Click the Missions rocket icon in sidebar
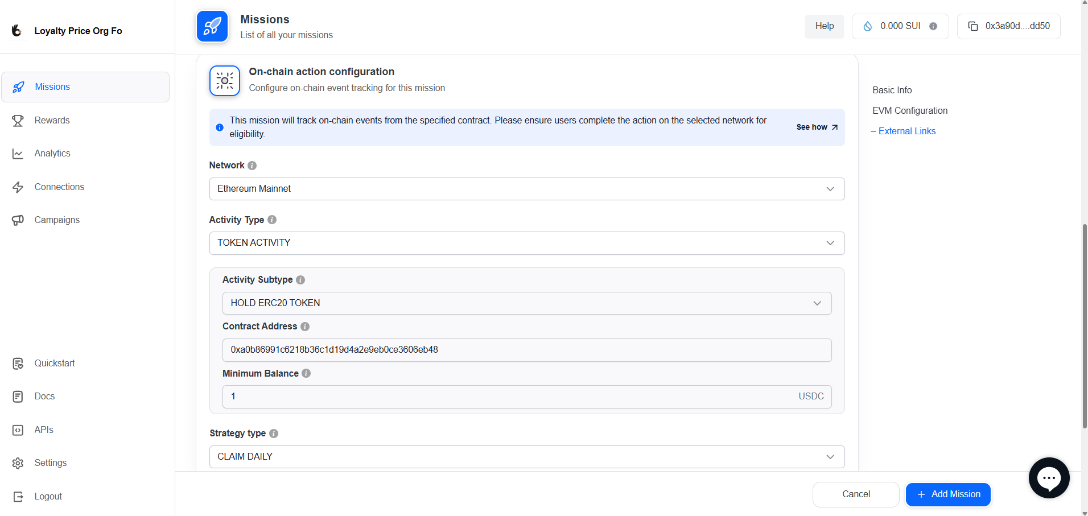Screen dimensions: 1088x516 click(x=18, y=87)
